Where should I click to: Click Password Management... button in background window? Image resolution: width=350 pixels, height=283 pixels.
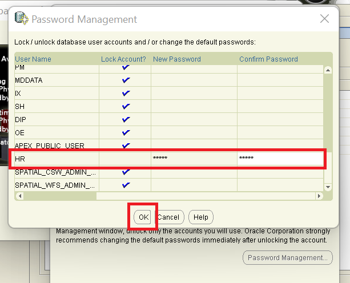coord(288,257)
